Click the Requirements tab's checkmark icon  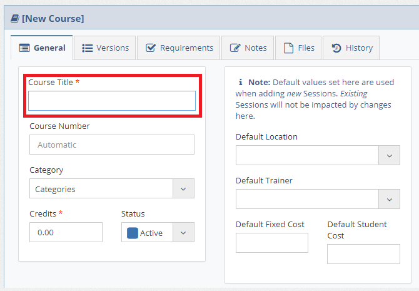coord(151,48)
